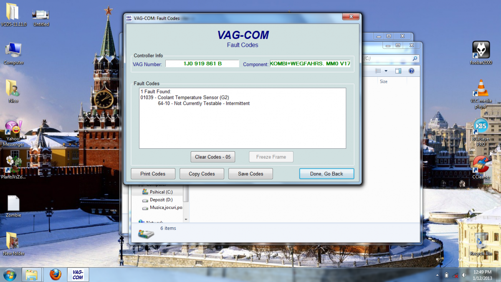This screenshot has height=282, width=501.
Task: Launch VLC media player shortcut
Action: [481, 94]
